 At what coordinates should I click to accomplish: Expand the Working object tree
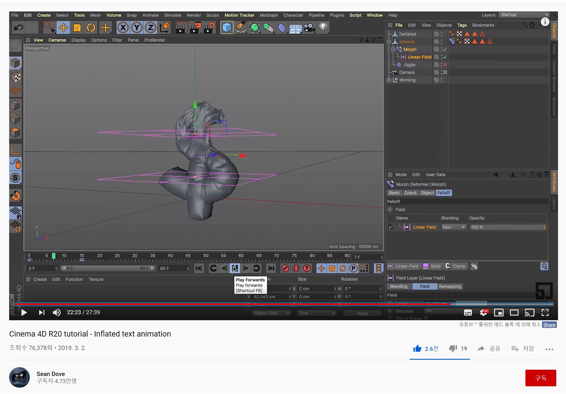pyautogui.click(x=389, y=80)
